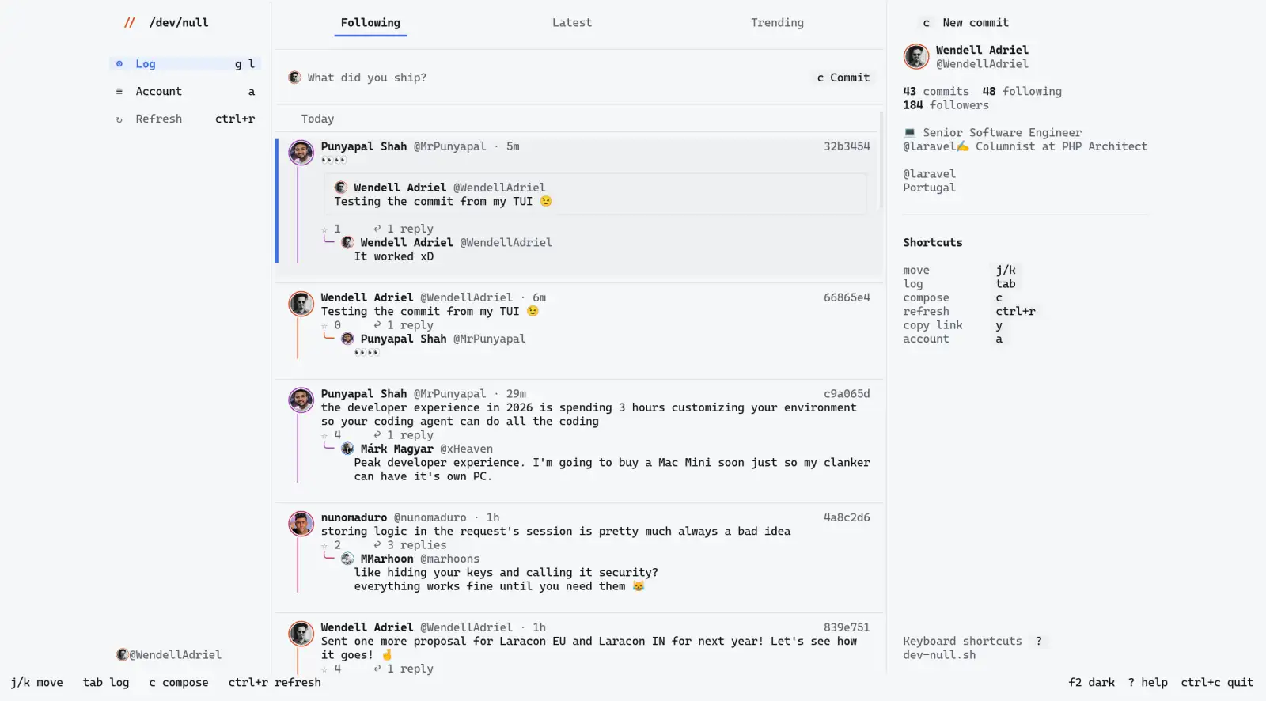Click the Account menu icon
This screenshot has width=1266, height=701.
119,92
